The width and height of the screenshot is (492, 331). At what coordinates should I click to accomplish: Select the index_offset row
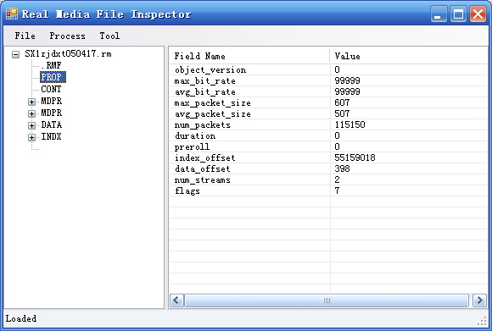328,157
